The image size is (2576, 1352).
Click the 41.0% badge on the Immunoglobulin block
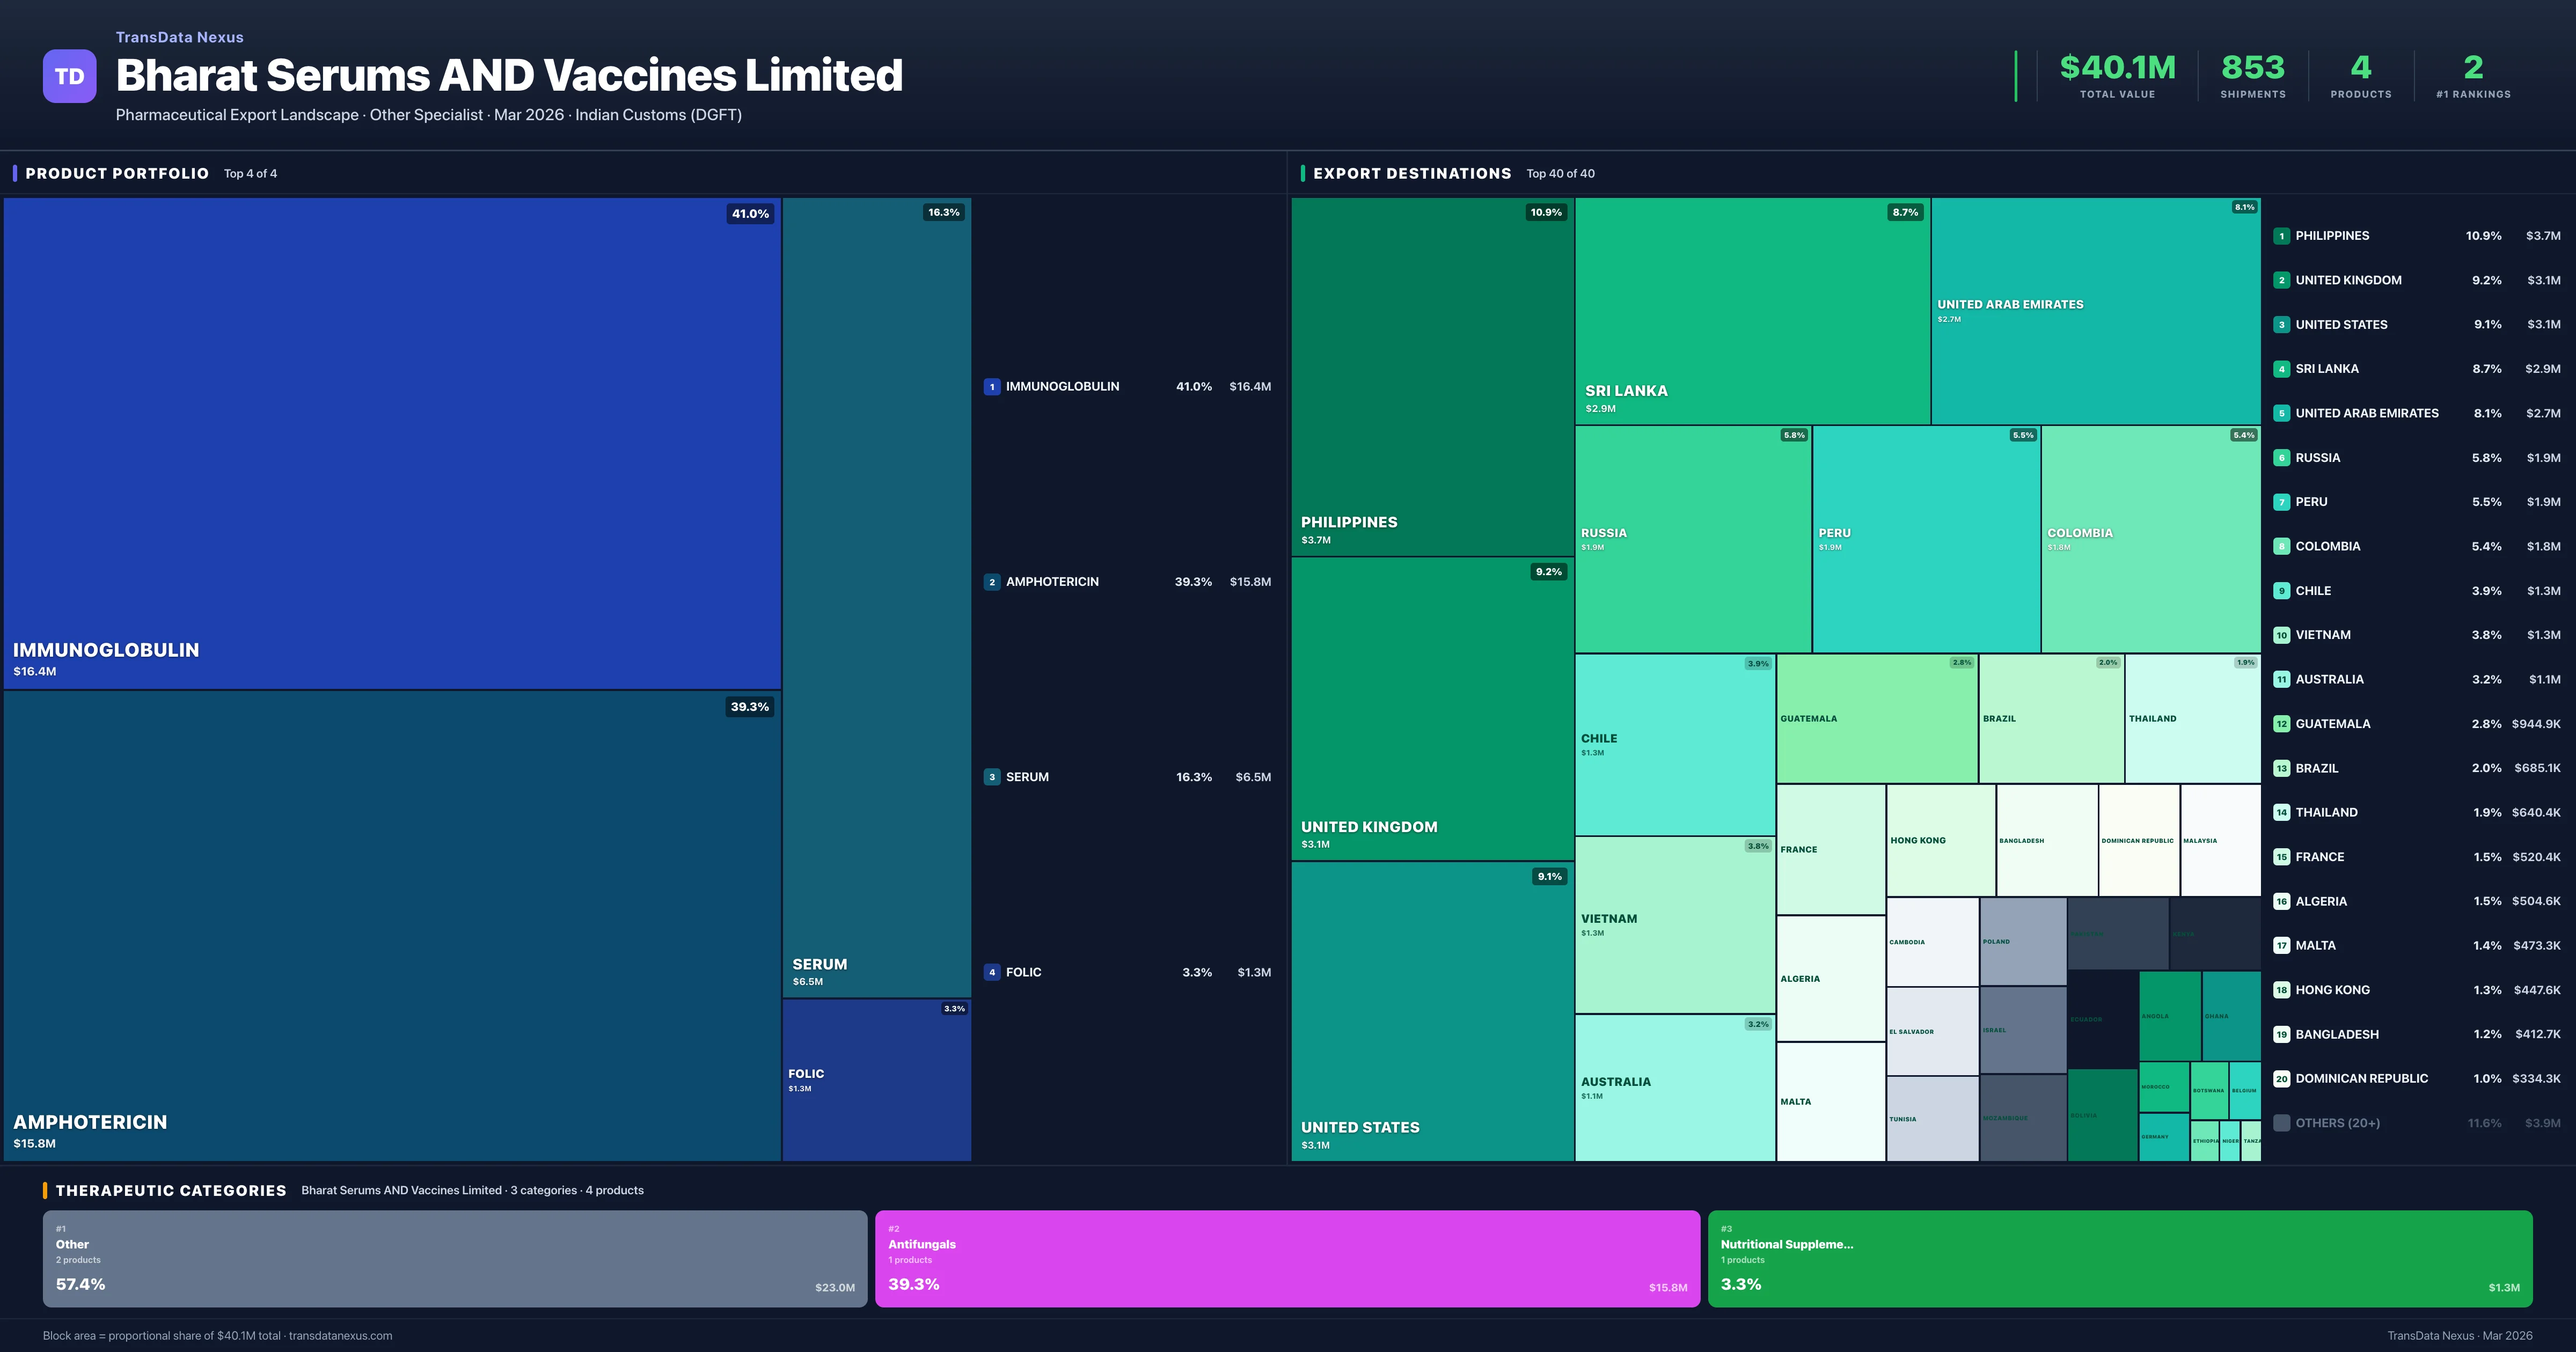[x=750, y=214]
